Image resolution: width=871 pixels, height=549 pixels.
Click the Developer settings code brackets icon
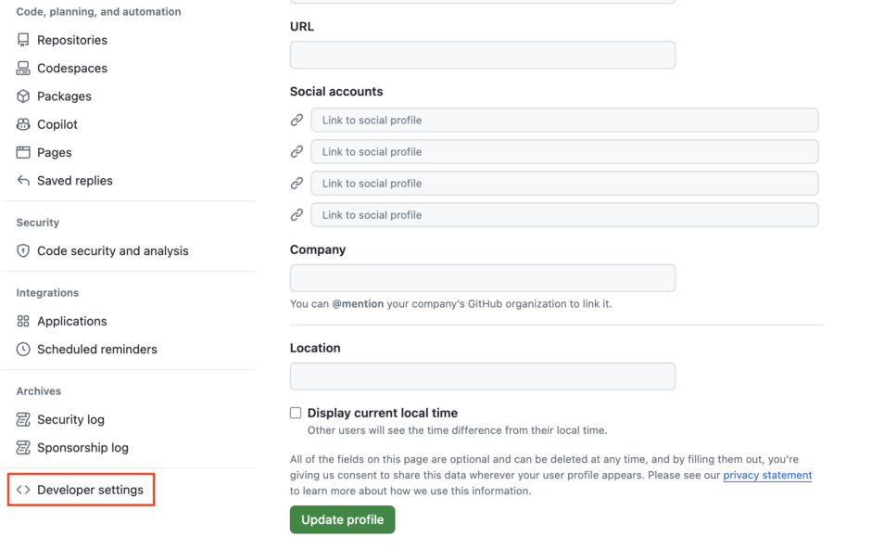[23, 490]
